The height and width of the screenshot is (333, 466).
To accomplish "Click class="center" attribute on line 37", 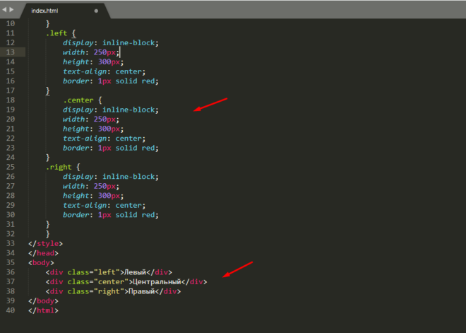I will point(97,282).
